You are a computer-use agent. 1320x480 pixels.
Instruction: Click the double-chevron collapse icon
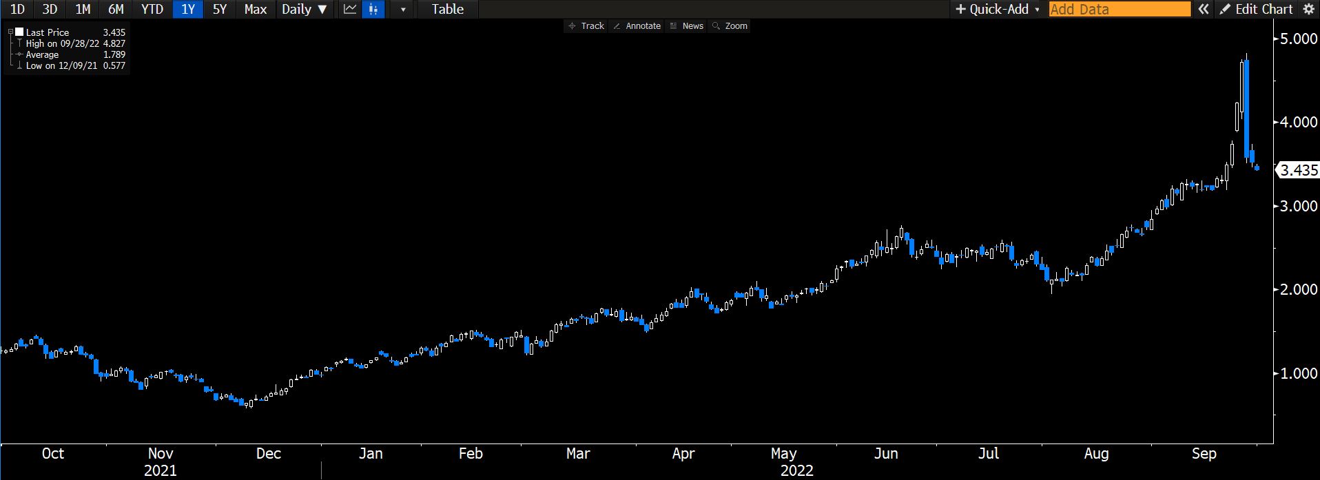1203,9
